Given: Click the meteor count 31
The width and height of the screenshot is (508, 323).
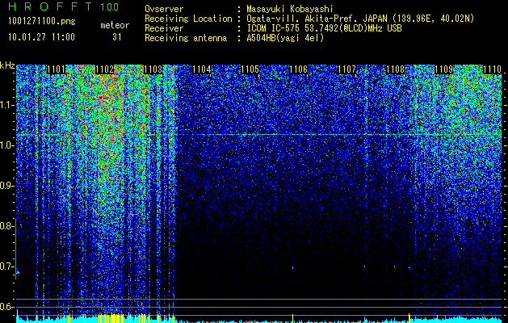Looking at the screenshot, I should (x=117, y=37).
